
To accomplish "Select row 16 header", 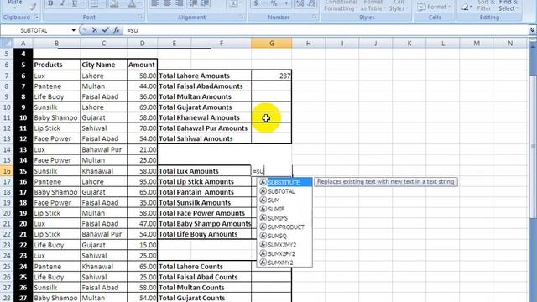I will [x=7, y=171].
